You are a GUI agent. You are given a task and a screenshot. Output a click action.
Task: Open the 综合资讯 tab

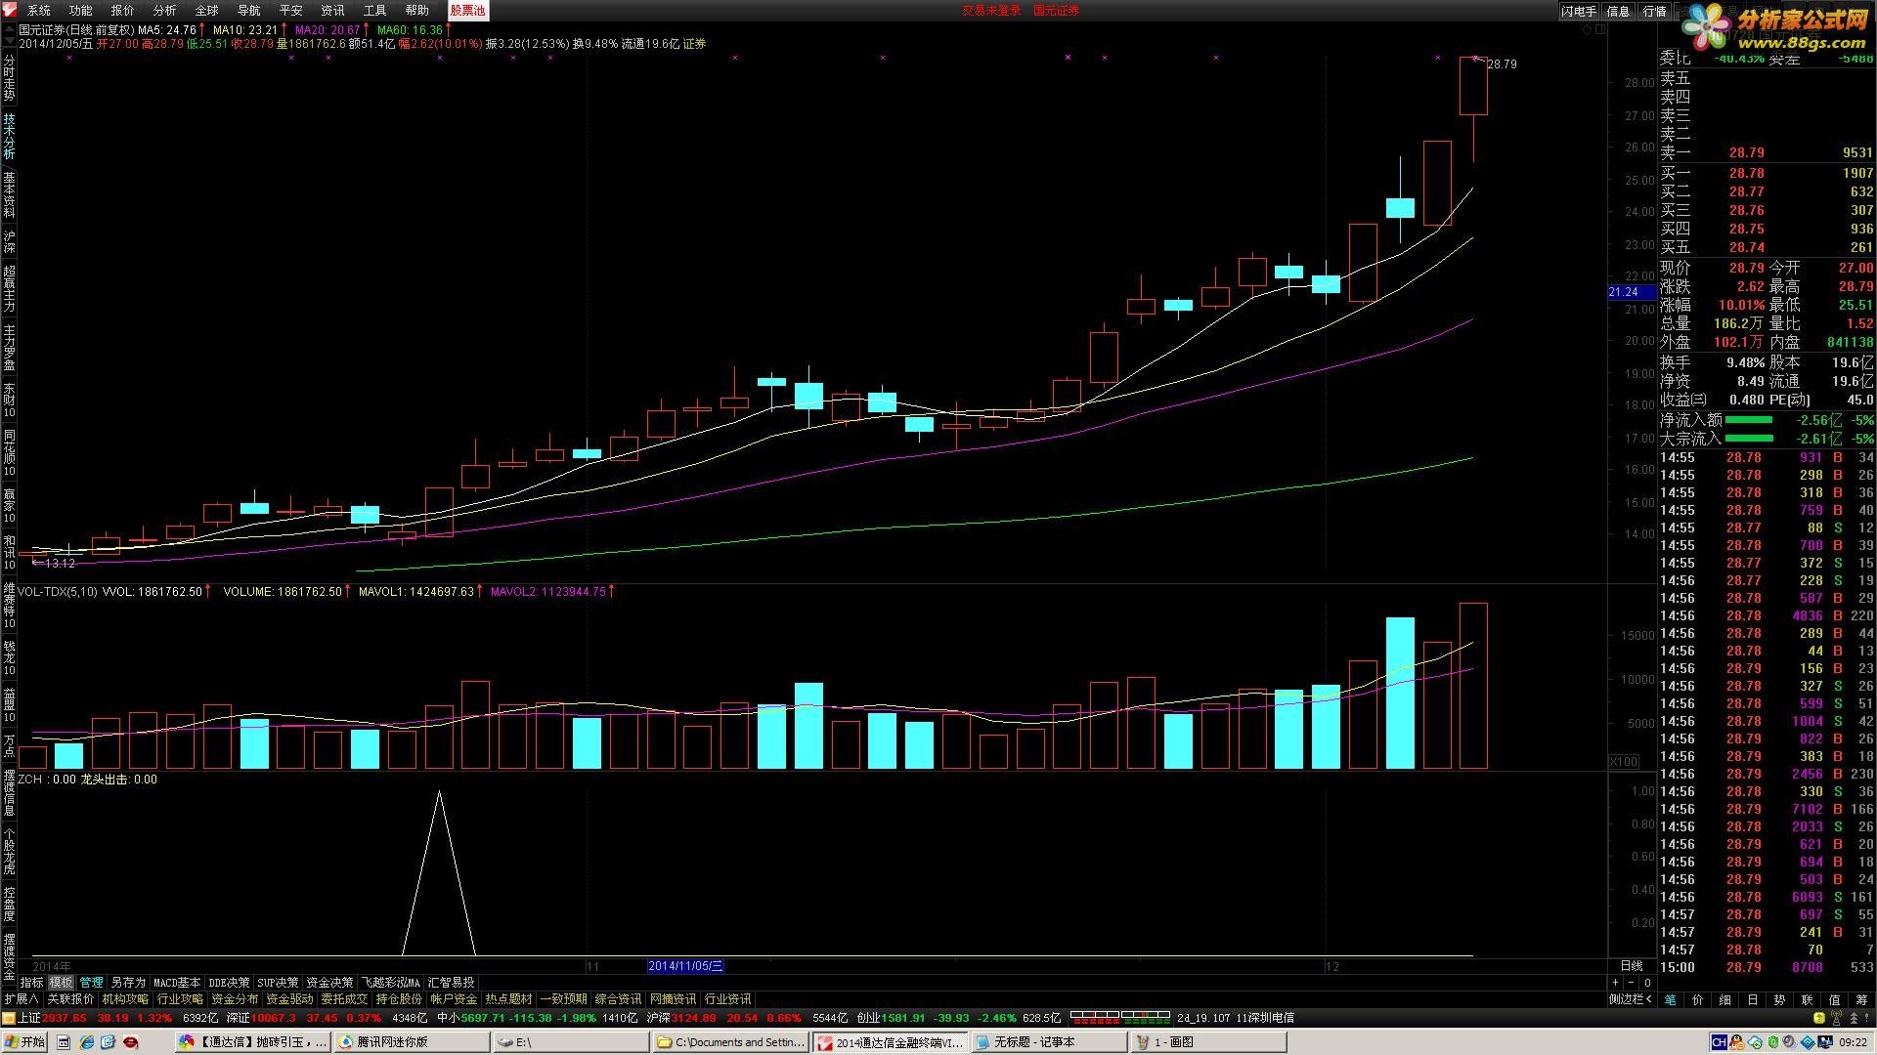click(618, 999)
